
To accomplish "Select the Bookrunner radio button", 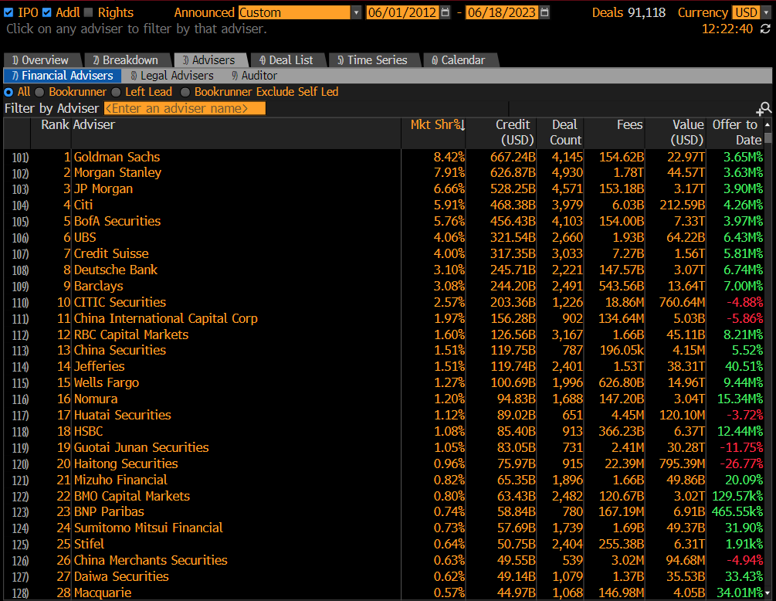I will tap(39, 92).
